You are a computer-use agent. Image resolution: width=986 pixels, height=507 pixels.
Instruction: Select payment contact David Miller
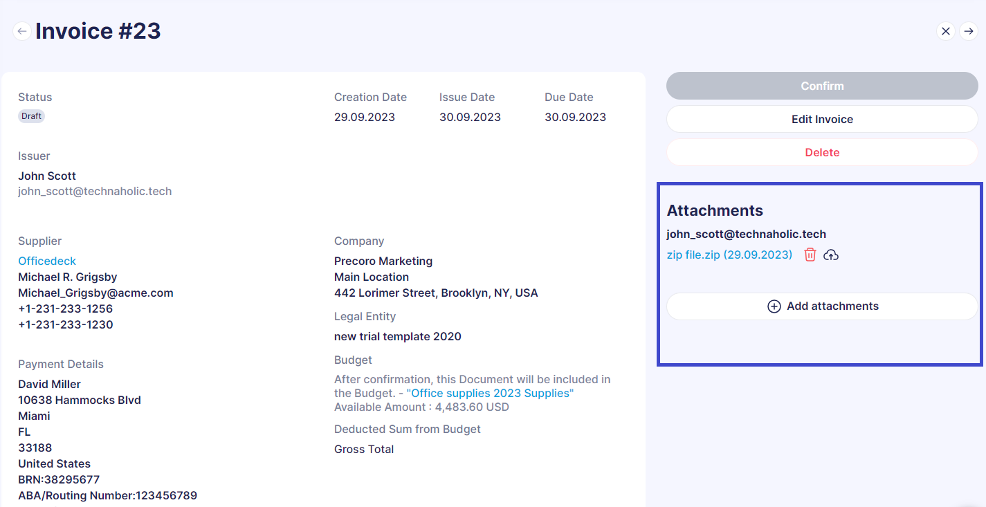[x=49, y=384]
